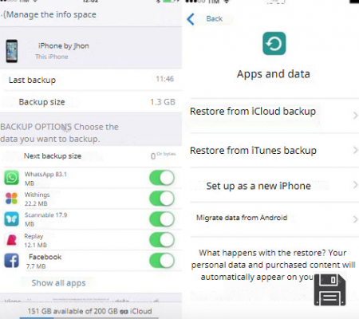Tap the WhatsApp 83.1 MB label
The width and height of the screenshot is (359, 319).
(45, 179)
